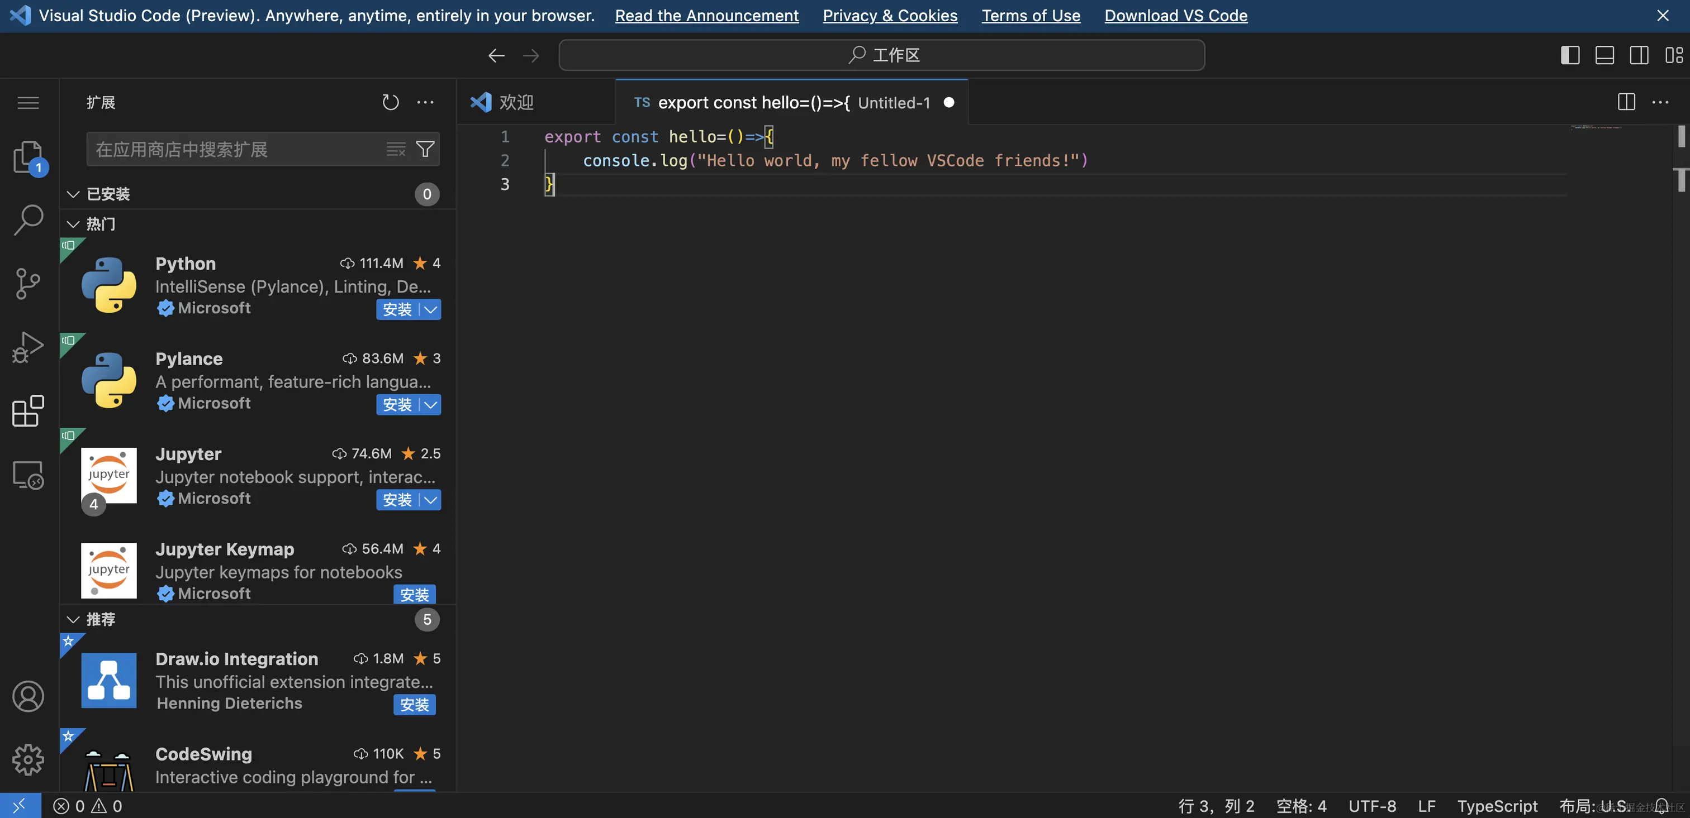Open errors and warnings count in status bar
This screenshot has height=818, width=1690.
tap(87, 806)
